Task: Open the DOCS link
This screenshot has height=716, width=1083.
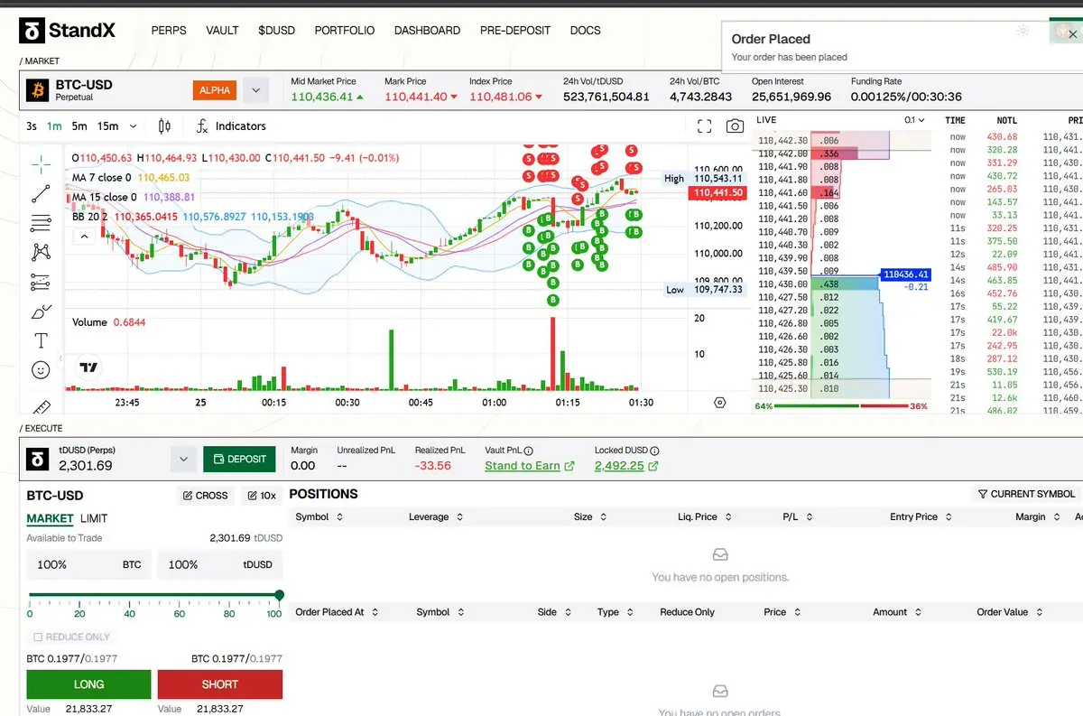Action: [586, 31]
